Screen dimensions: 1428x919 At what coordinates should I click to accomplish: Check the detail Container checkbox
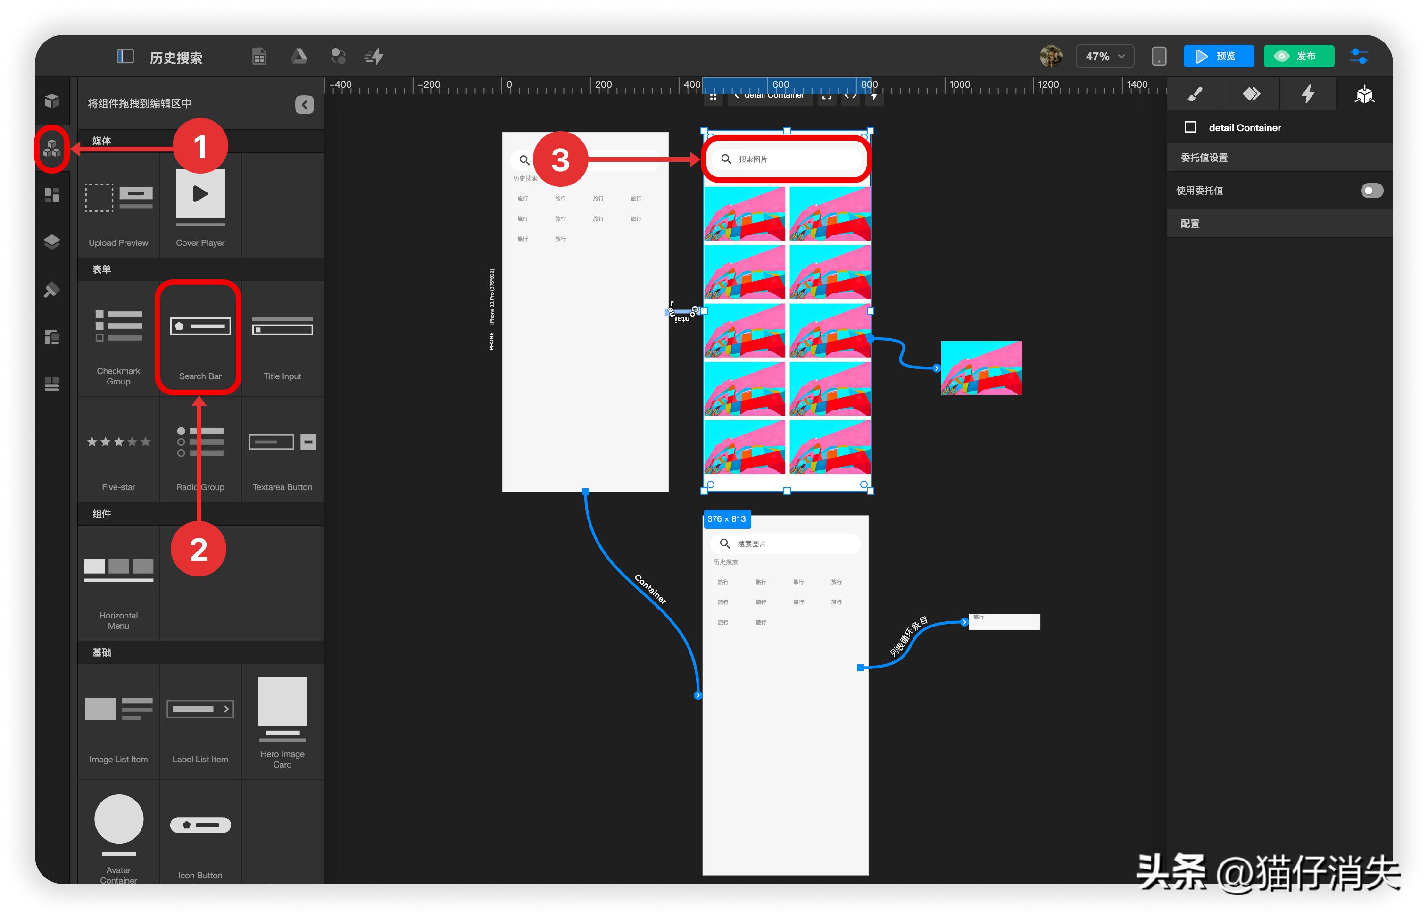[x=1190, y=127]
